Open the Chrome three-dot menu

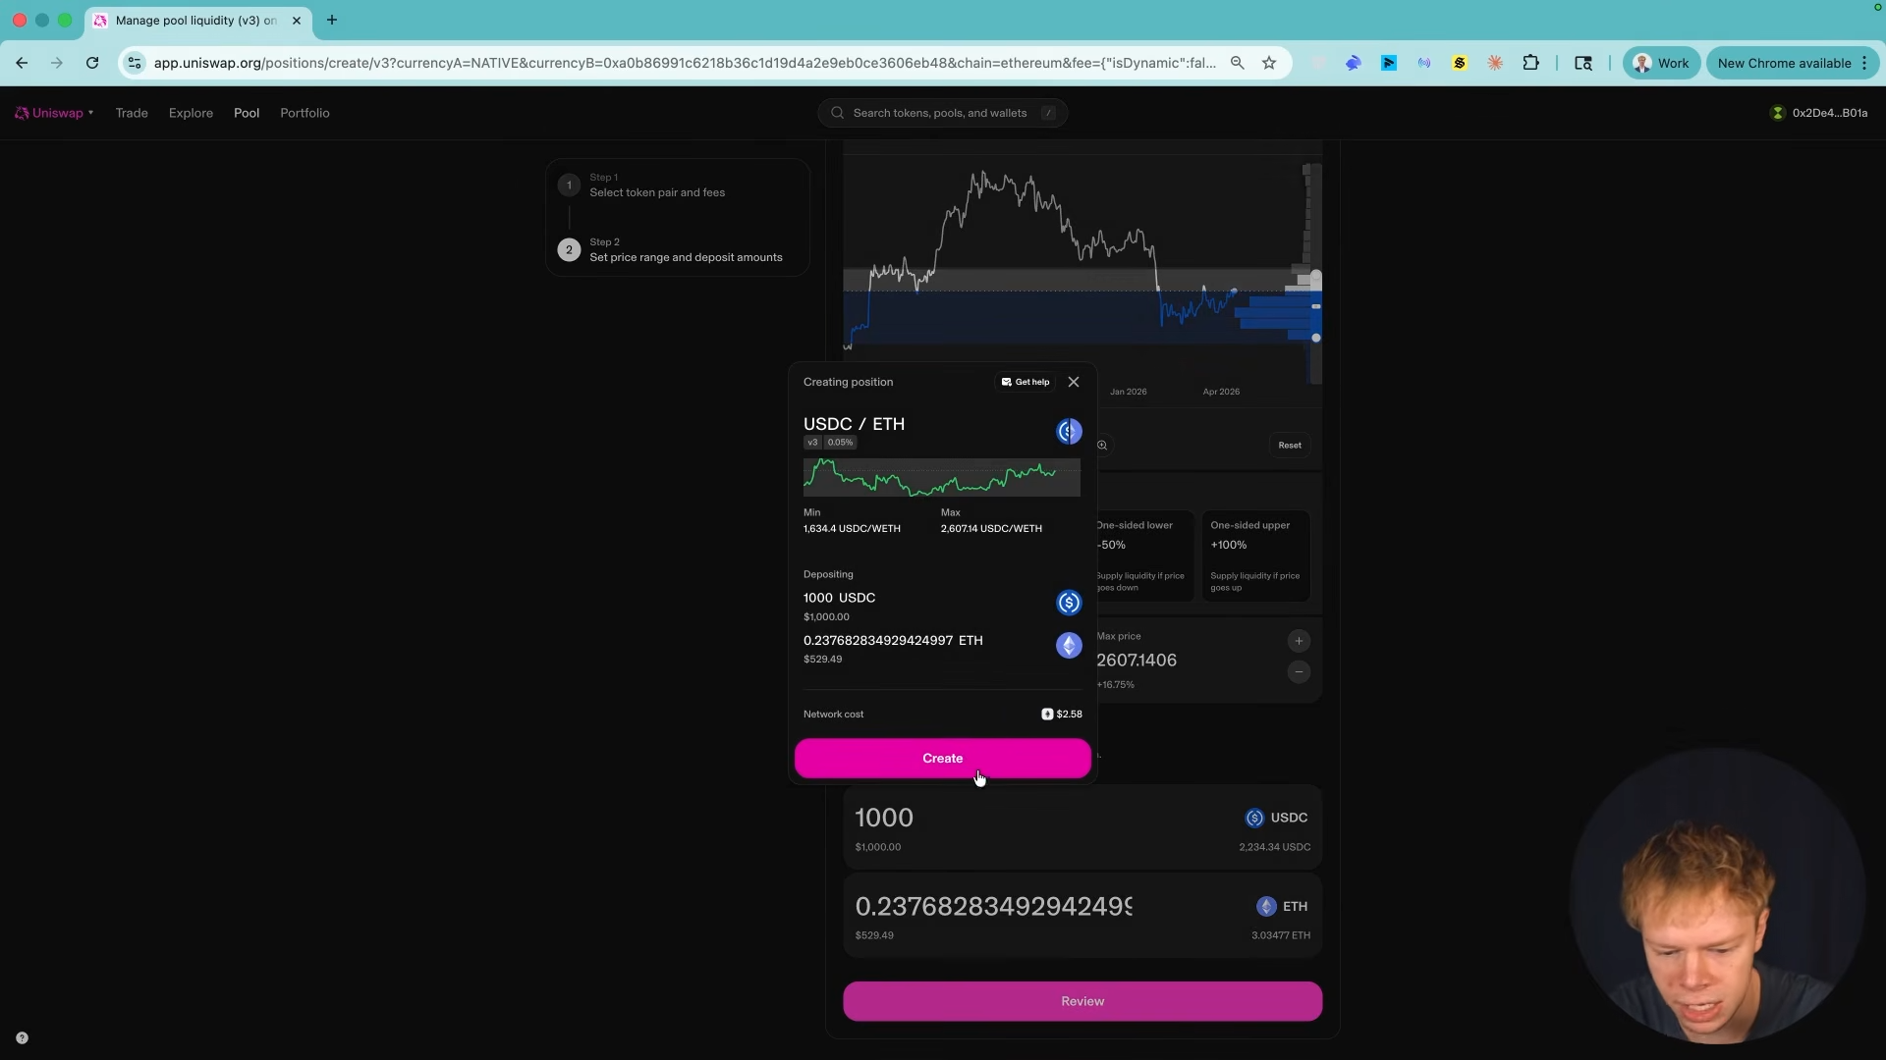(1864, 63)
